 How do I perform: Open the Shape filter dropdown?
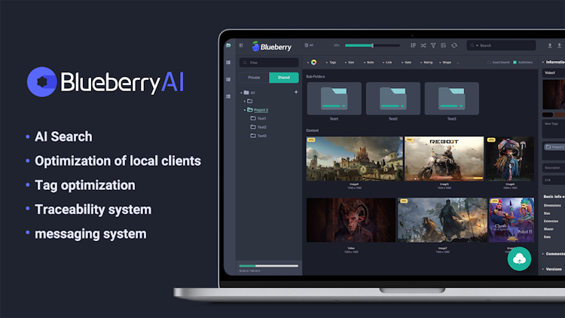445,63
